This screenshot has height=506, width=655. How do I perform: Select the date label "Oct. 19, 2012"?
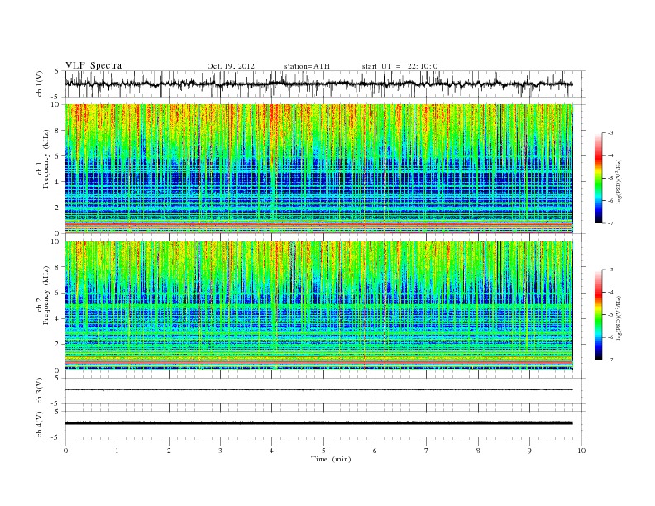tap(231, 66)
